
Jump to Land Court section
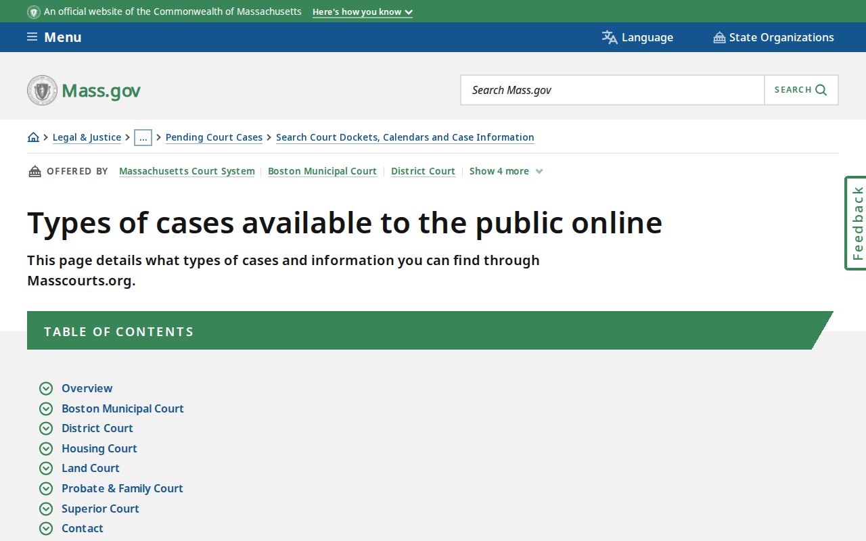(x=91, y=468)
